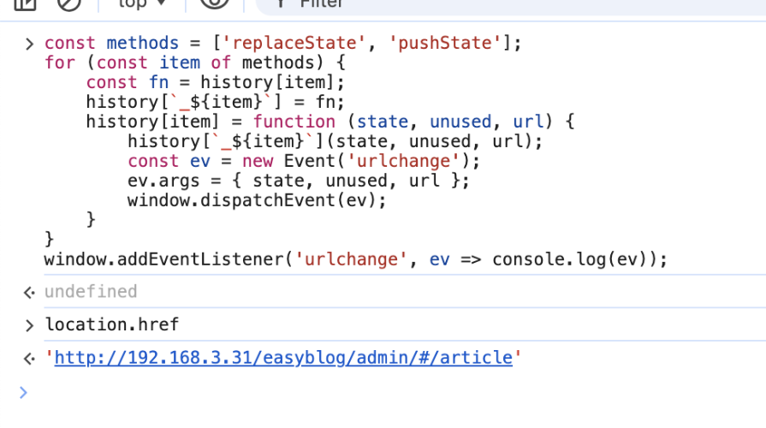Click the return arrow beside the URL result
The width and height of the screenshot is (766, 428).
[x=30, y=359]
